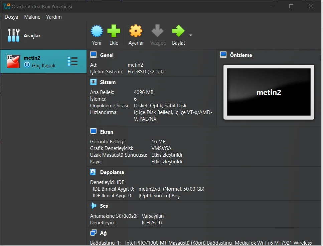Viewport: 323px width, 246px height.
Task: Click the metin2.vdi (Normal, 50,00 GB) entry
Action: click(171, 189)
